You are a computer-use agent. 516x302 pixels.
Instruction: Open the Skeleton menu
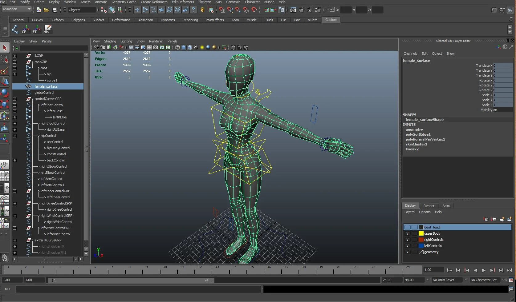pyautogui.click(x=205, y=2)
